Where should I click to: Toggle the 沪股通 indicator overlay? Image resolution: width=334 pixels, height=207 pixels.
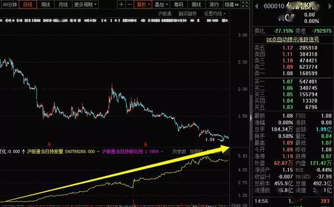point(165,14)
